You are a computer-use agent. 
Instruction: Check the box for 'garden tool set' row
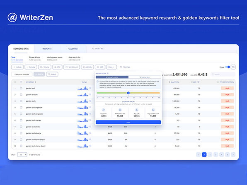pos(21,94)
